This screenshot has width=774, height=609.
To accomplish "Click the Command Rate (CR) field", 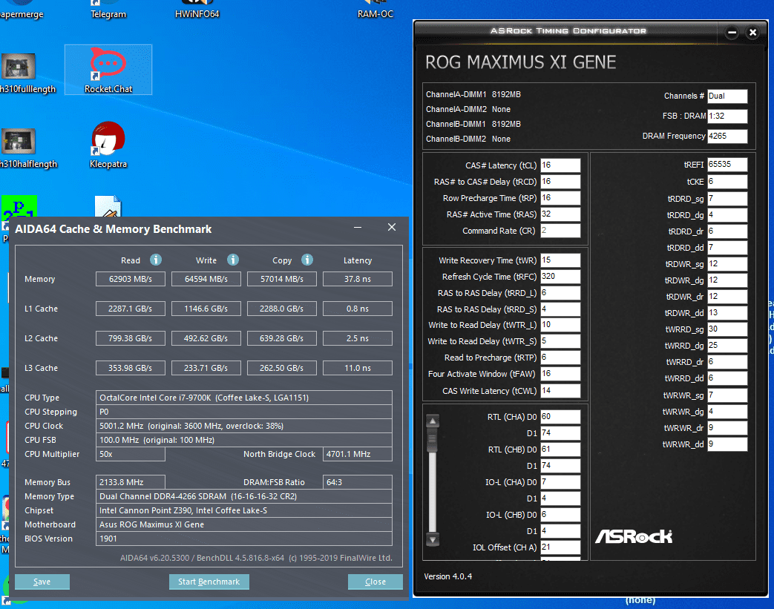I will (x=560, y=231).
